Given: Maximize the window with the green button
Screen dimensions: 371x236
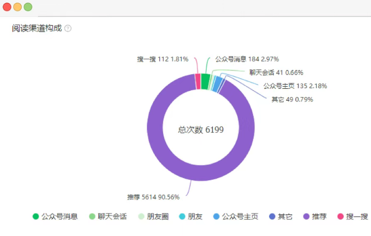Looking at the screenshot, I should [28, 7].
